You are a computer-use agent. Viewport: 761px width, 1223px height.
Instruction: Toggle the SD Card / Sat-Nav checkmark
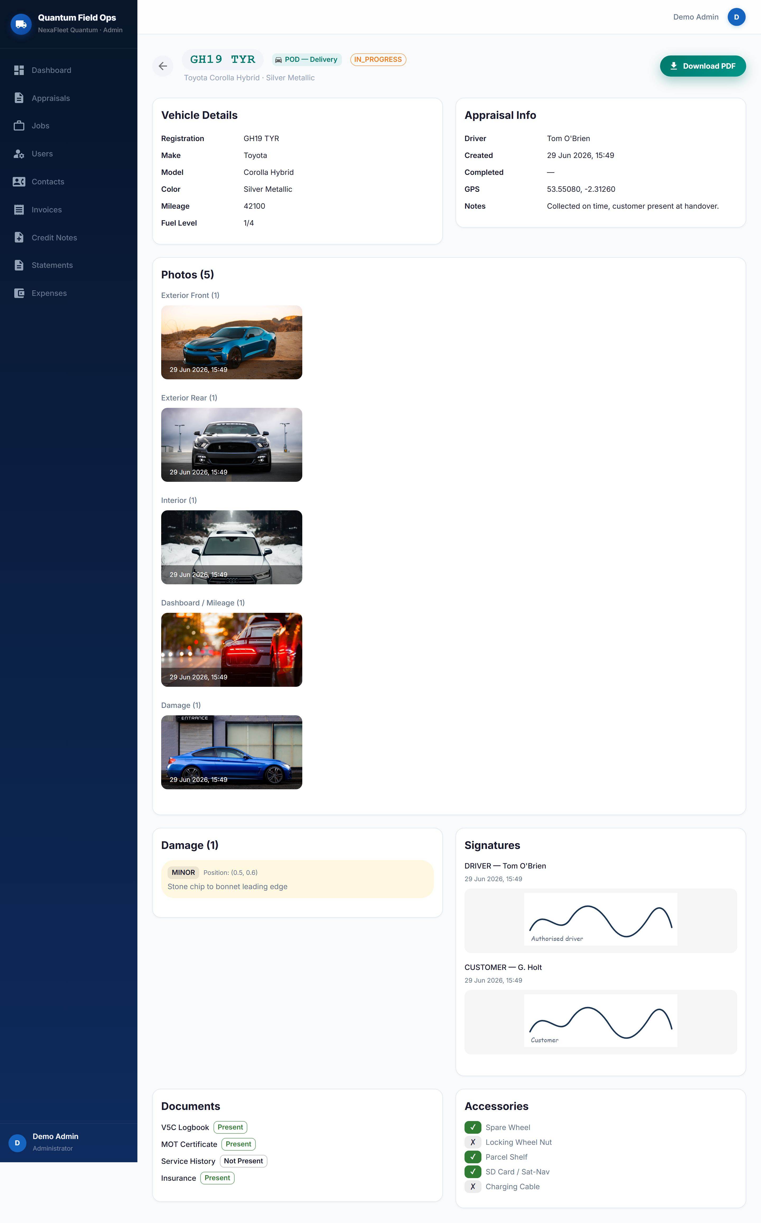point(473,1172)
